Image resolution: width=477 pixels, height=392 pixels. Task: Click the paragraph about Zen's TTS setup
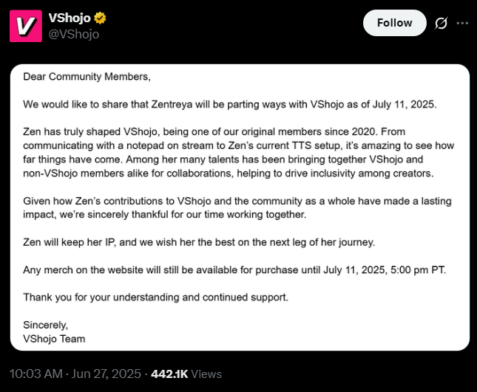point(237,152)
